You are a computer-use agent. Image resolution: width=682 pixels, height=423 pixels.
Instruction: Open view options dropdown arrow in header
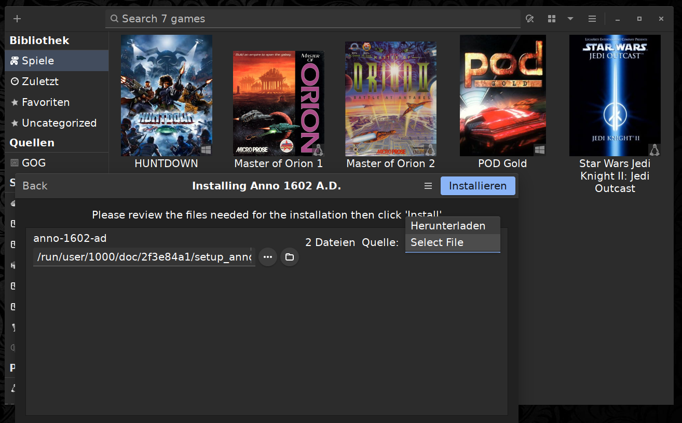tap(570, 19)
